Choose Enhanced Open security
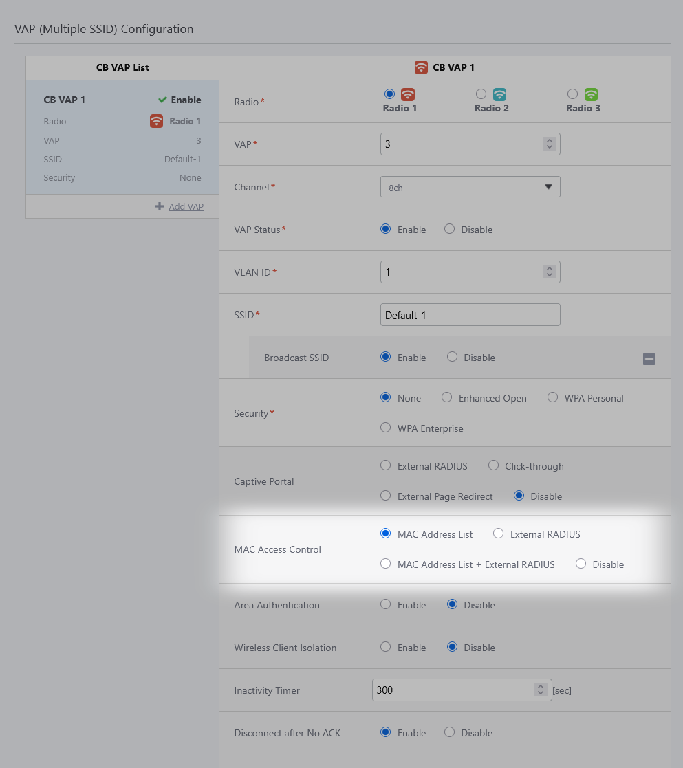This screenshot has width=683, height=768. tap(447, 397)
